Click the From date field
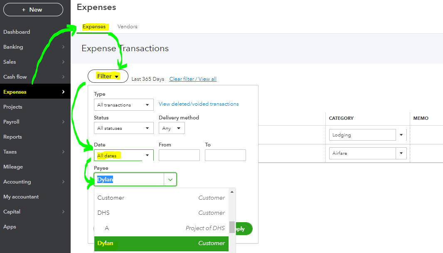Screen dimensions: 443x253 179,155
